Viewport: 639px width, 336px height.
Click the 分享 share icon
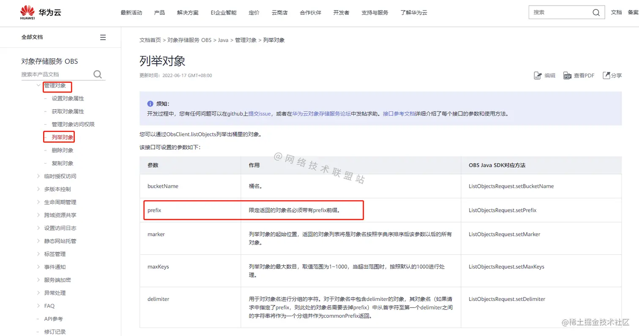(x=606, y=75)
